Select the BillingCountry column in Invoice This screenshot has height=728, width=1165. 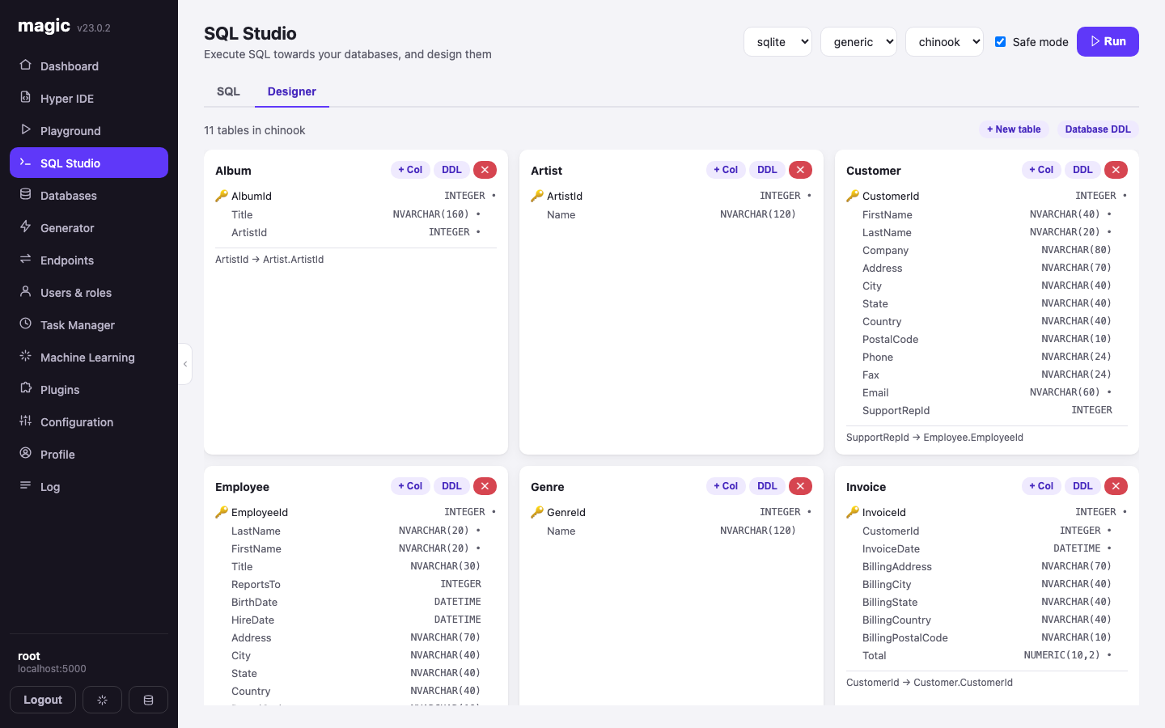click(987, 620)
